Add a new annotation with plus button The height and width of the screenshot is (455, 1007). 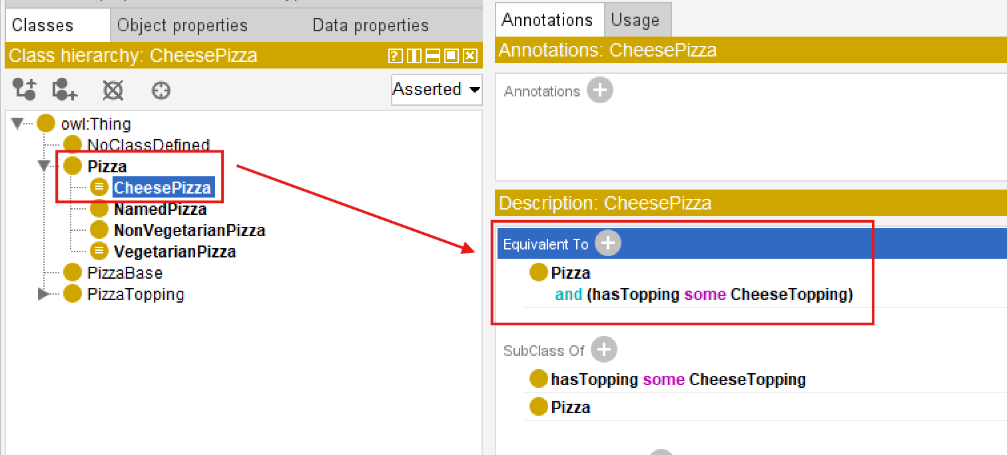point(599,90)
